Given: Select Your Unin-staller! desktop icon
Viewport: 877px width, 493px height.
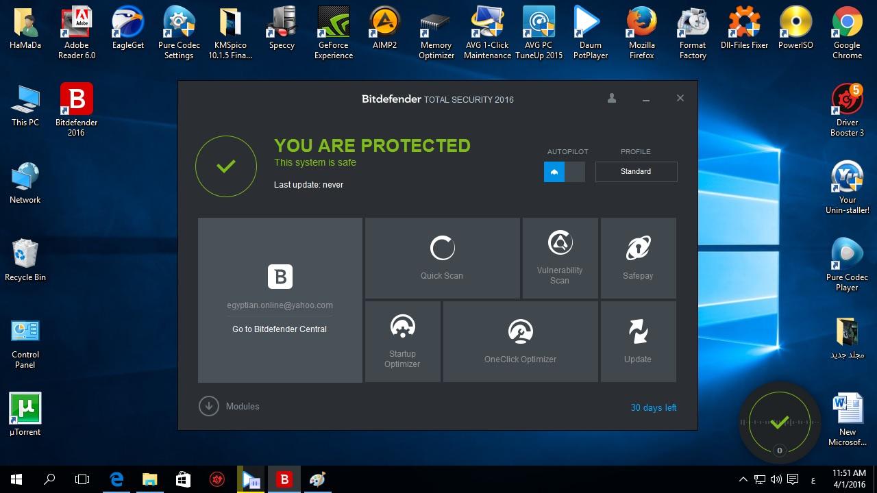Looking at the screenshot, I should [848, 188].
